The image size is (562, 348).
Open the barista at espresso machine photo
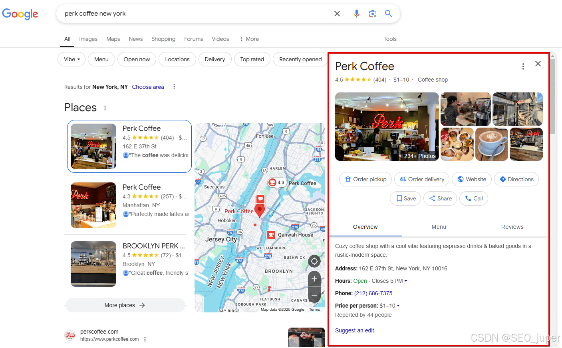pyautogui.click(x=466, y=109)
